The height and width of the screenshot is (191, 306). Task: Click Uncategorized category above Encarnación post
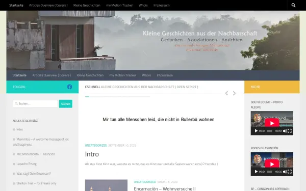pyautogui.click(x=145, y=182)
